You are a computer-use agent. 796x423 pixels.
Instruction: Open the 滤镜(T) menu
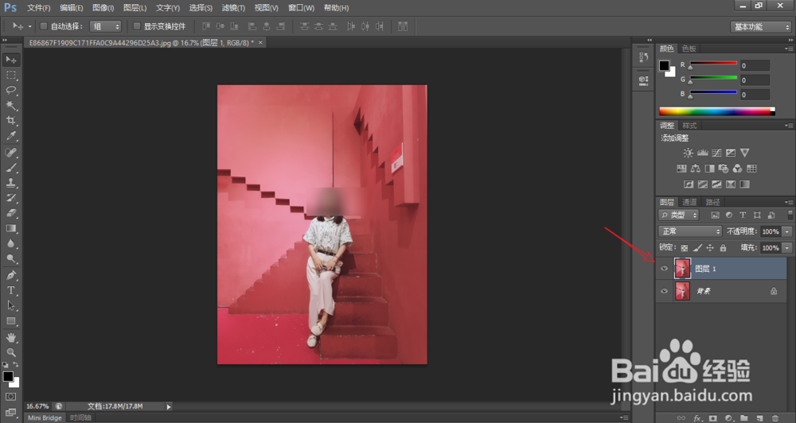click(x=233, y=8)
